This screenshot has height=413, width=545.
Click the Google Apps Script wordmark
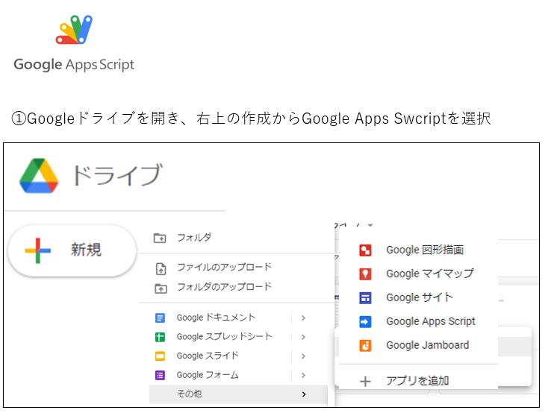point(74,65)
